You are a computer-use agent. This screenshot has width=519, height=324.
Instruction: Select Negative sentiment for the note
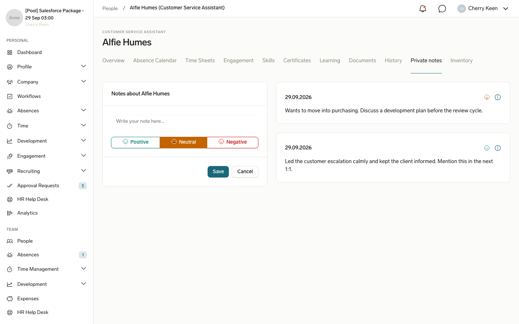tap(233, 142)
